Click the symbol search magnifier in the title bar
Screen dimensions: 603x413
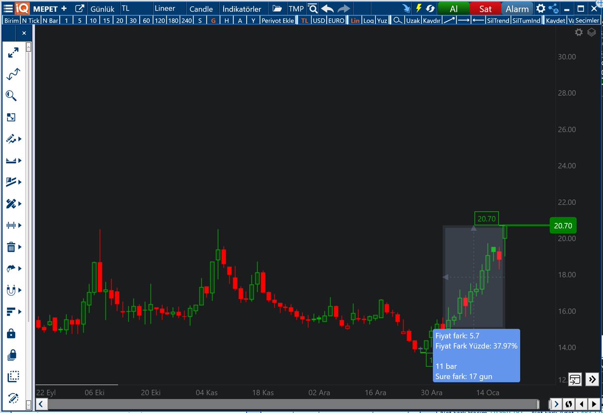tap(313, 9)
